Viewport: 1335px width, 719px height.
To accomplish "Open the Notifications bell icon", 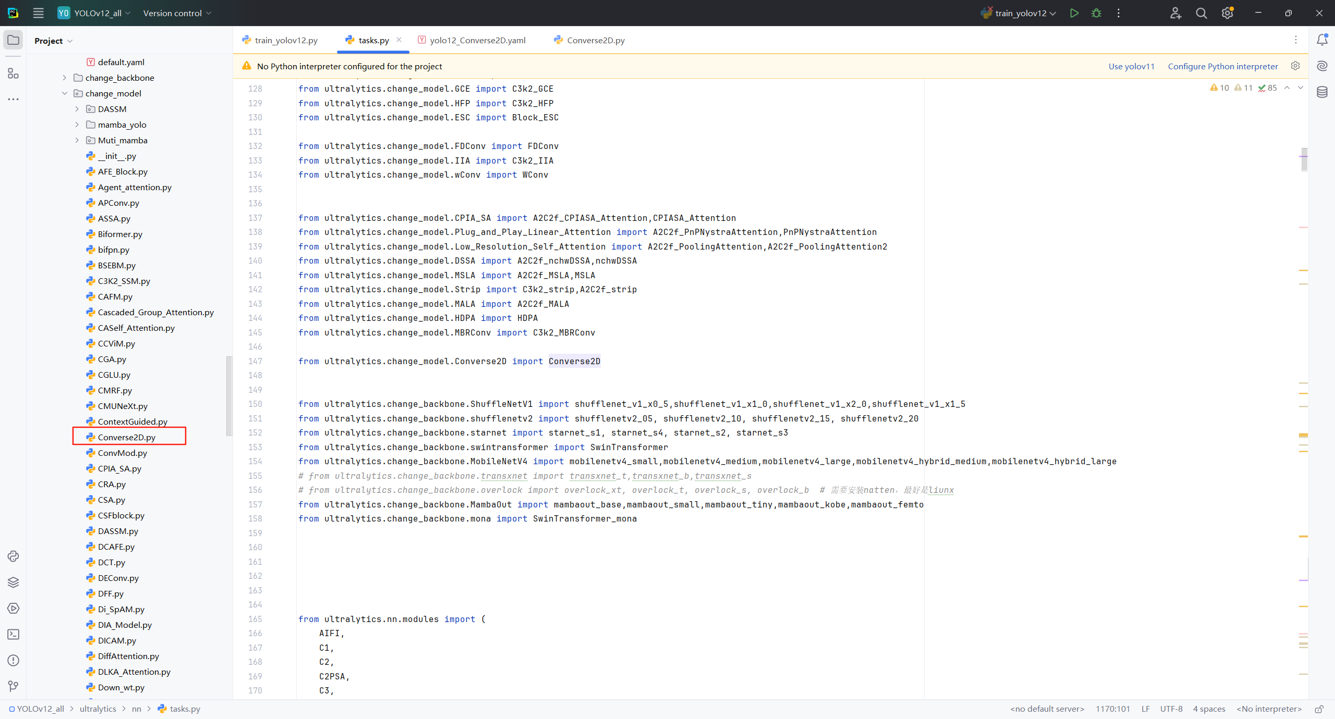I will 1322,40.
